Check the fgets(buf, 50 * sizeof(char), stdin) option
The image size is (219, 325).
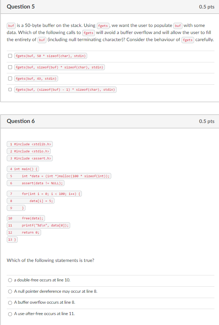tap(11, 56)
